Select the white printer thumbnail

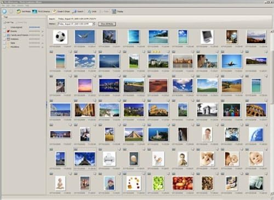109,159
